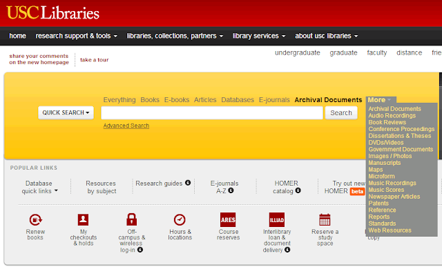The image size is (442, 267).
Task: Select the Books search tab
Action: point(150,100)
